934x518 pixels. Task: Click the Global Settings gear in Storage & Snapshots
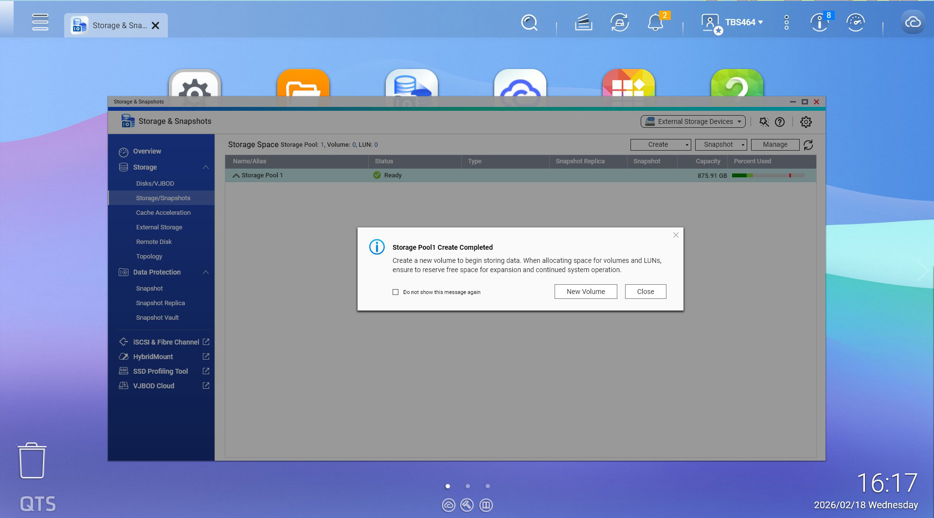coord(806,122)
